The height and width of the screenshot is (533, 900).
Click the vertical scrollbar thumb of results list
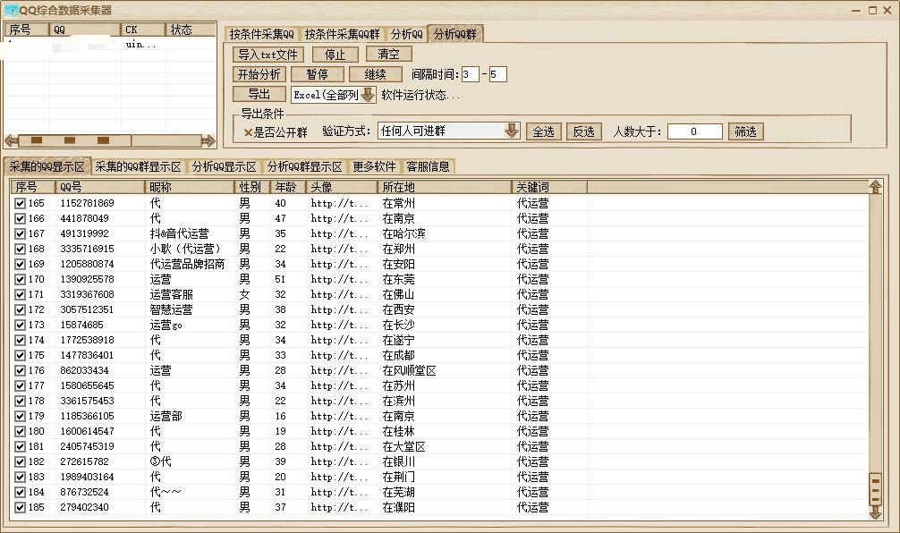click(875, 489)
